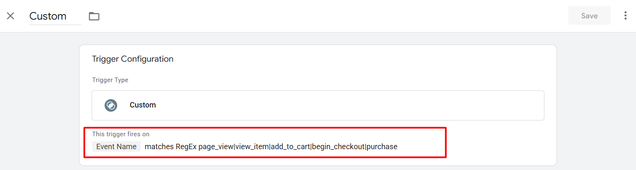Open the three-dot more actions menu
This screenshot has width=636, height=170.
(x=626, y=16)
